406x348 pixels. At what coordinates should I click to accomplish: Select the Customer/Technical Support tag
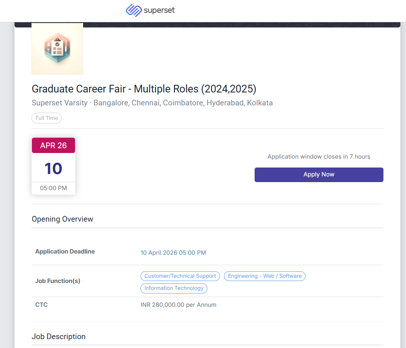click(180, 276)
